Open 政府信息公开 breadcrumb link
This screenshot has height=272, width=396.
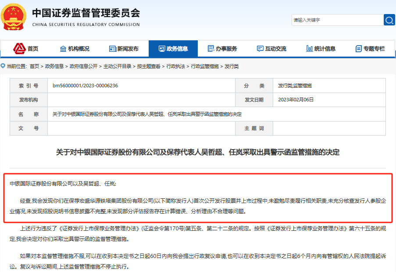[x=83, y=66]
